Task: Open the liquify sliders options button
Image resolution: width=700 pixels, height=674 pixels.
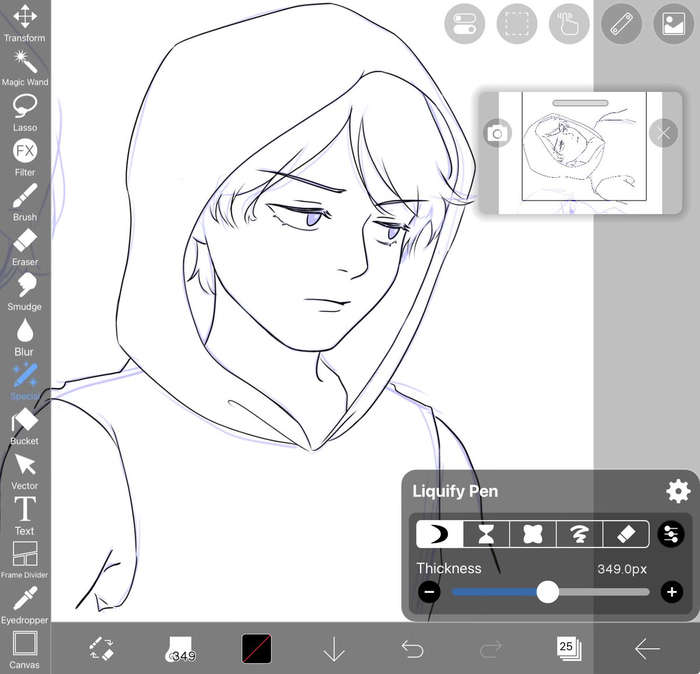Action: (671, 534)
